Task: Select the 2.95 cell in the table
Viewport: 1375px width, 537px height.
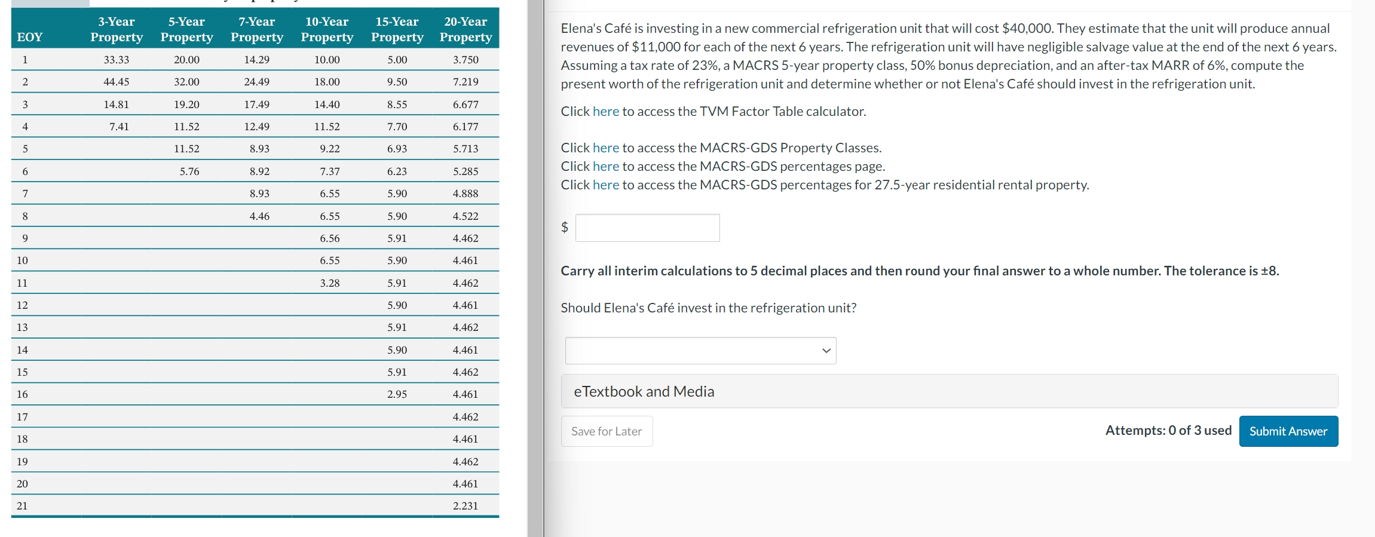Action: click(x=397, y=394)
